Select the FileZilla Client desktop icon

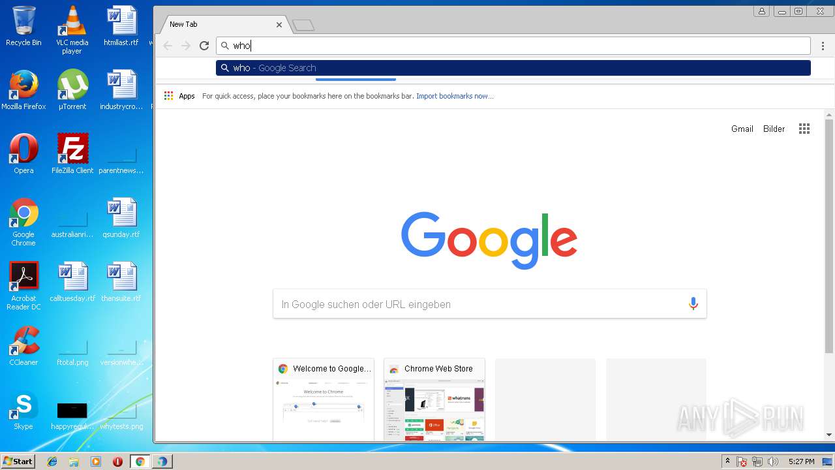pos(72,154)
